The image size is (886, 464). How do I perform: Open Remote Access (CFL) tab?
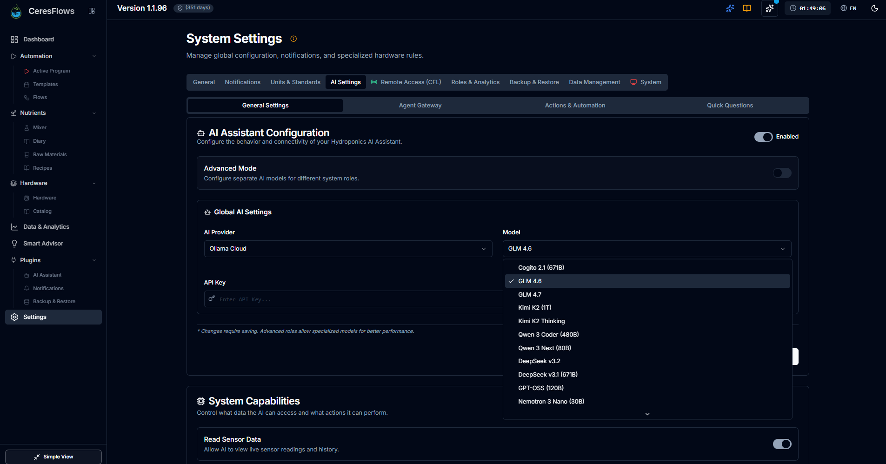click(x=406, y=82)
